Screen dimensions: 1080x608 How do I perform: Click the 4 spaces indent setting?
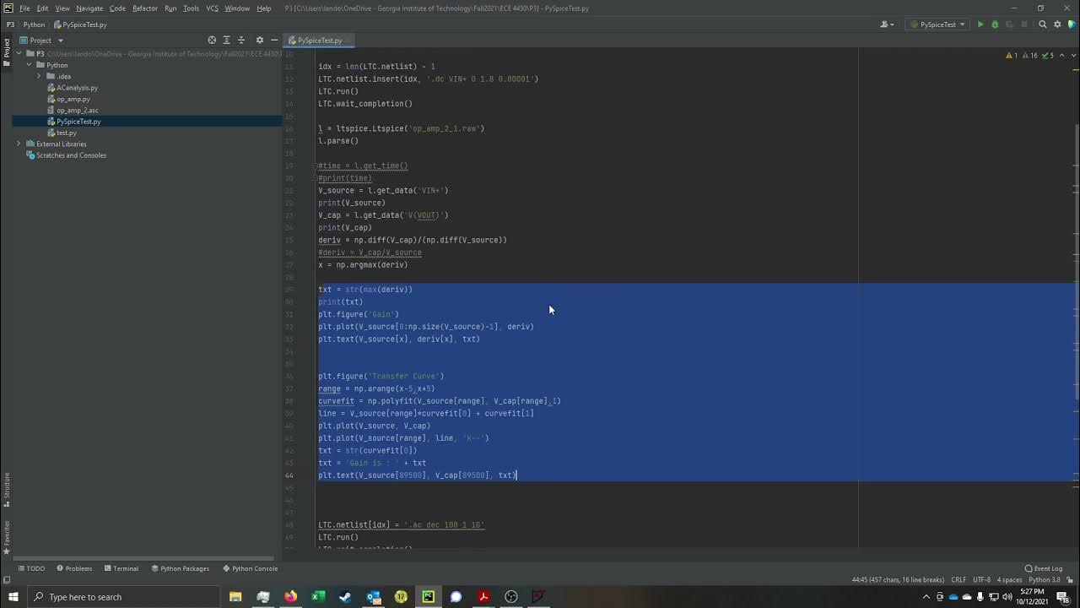[1010, 580]
